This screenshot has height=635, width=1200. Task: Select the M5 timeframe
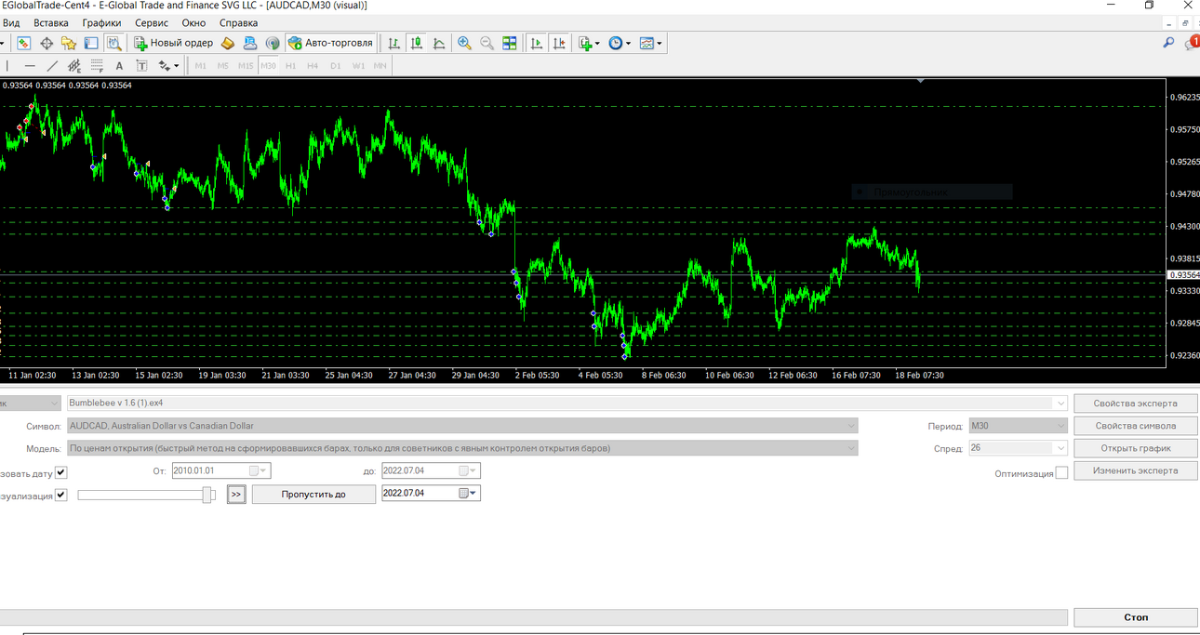[222, 66]
